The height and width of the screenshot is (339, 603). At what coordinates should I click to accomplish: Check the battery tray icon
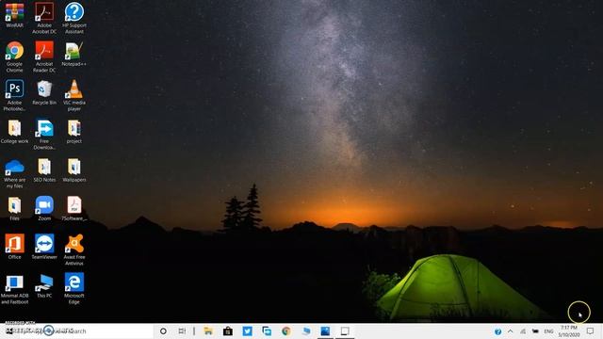[535, 331]
